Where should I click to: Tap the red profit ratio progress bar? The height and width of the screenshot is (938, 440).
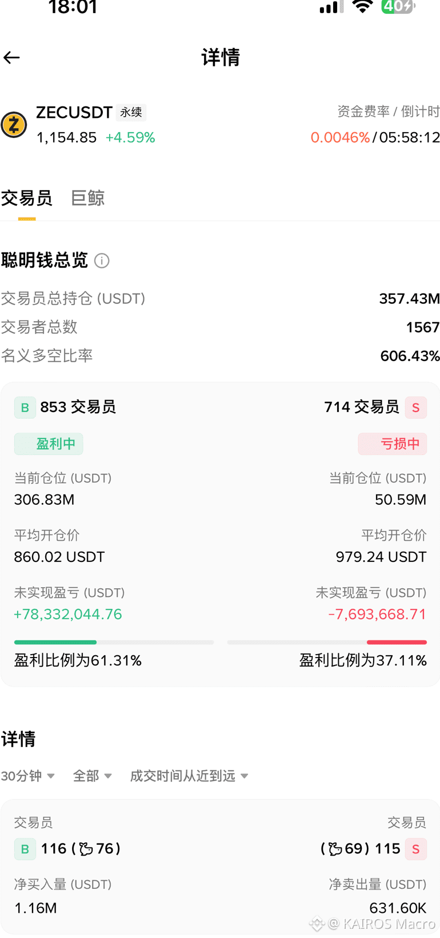(x=327, y=642)
